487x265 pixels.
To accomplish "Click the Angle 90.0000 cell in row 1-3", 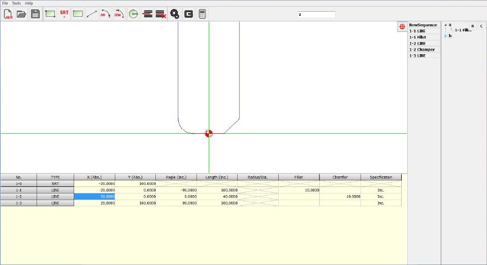I will pos(176,203).
